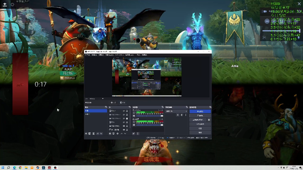The width and height of the screenshot is (303, 170).
Task: Open Steam from the Windows taskbar
Action: (37, 168)
